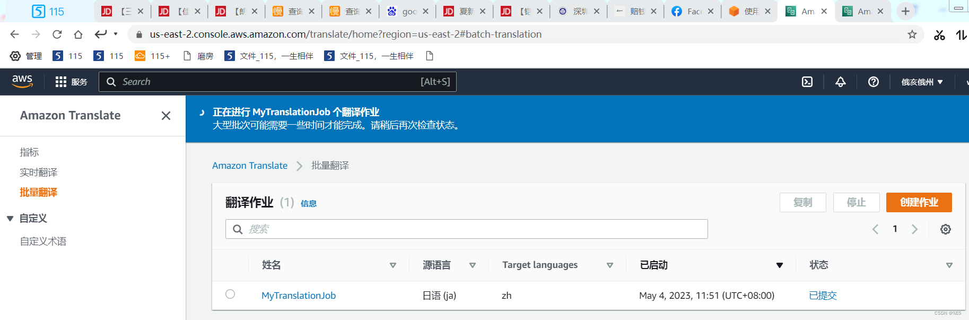Bookmark page with the star icon
969x320 pixels.
pos(912,34)
